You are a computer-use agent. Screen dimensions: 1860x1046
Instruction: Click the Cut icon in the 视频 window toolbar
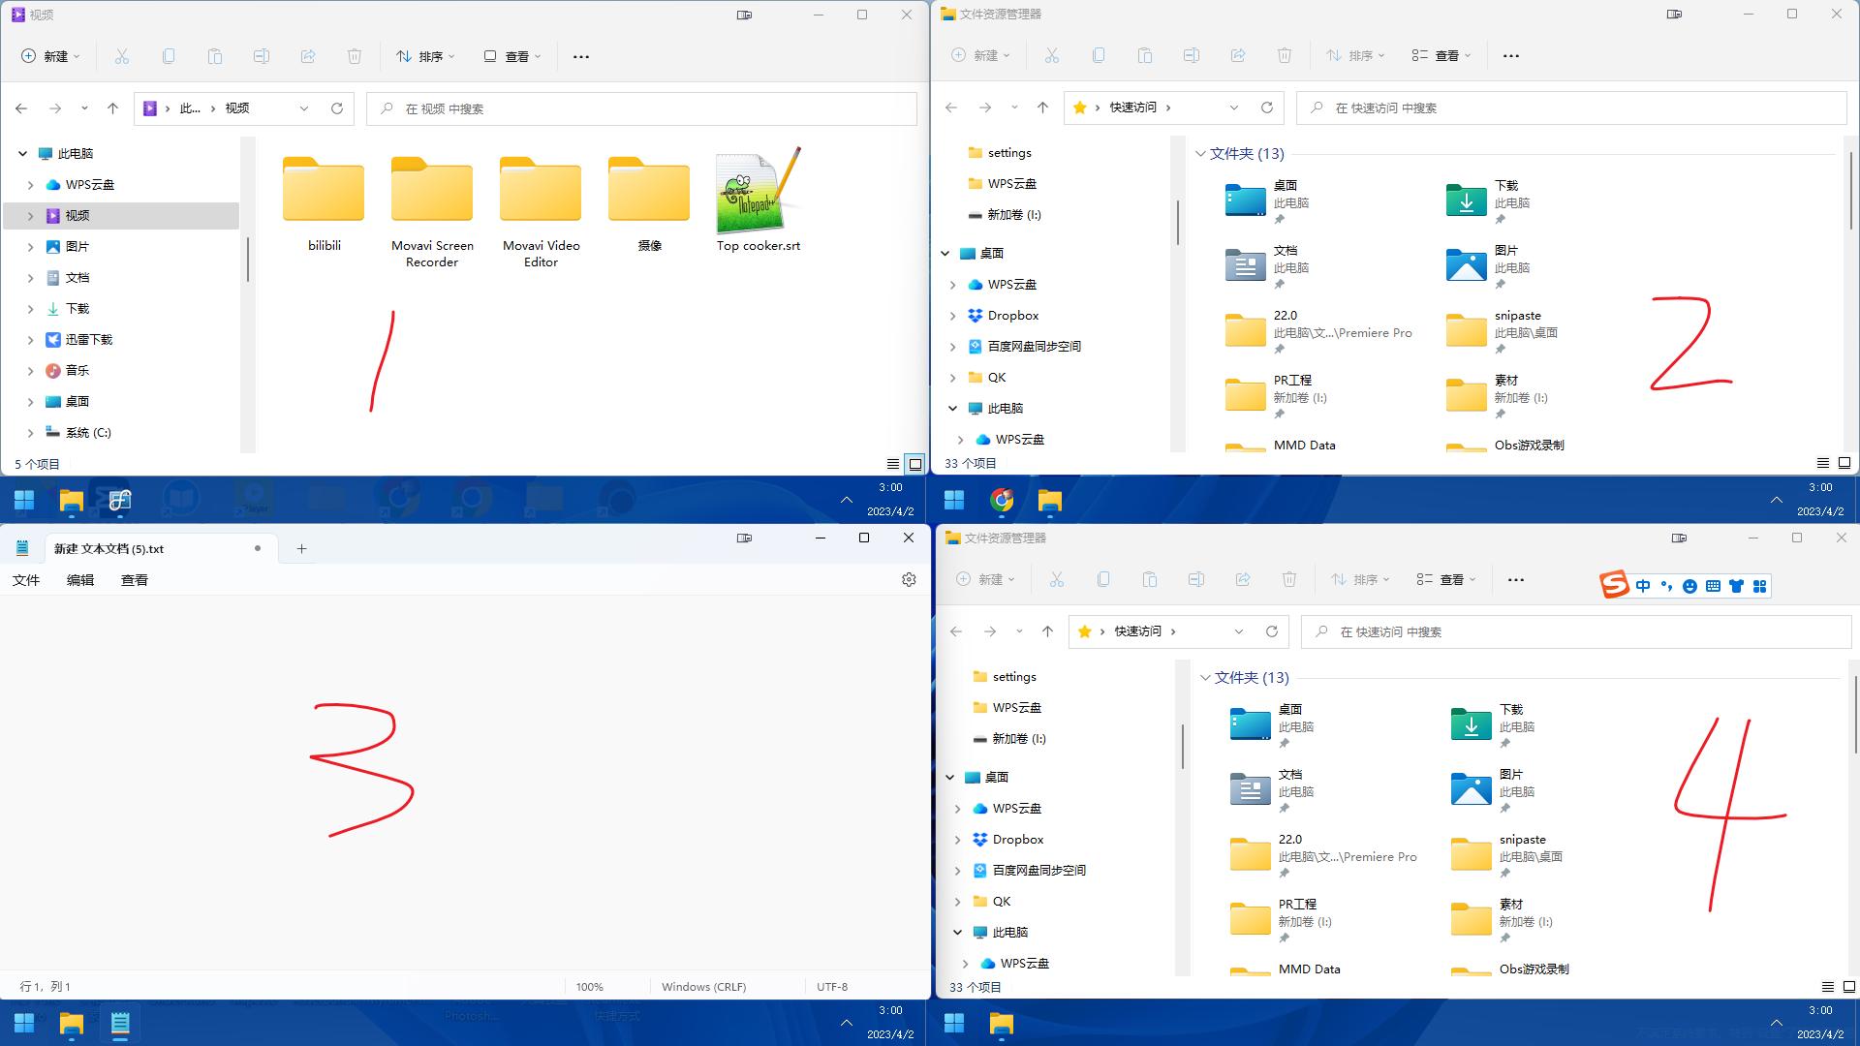pos(122,56)
